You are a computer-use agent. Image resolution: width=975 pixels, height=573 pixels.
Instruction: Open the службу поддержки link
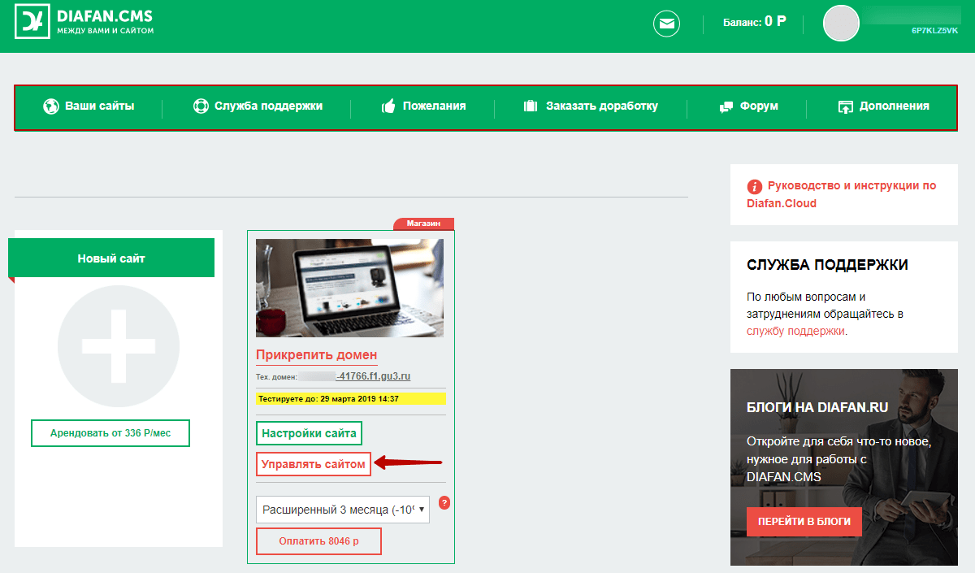point(795,331)
